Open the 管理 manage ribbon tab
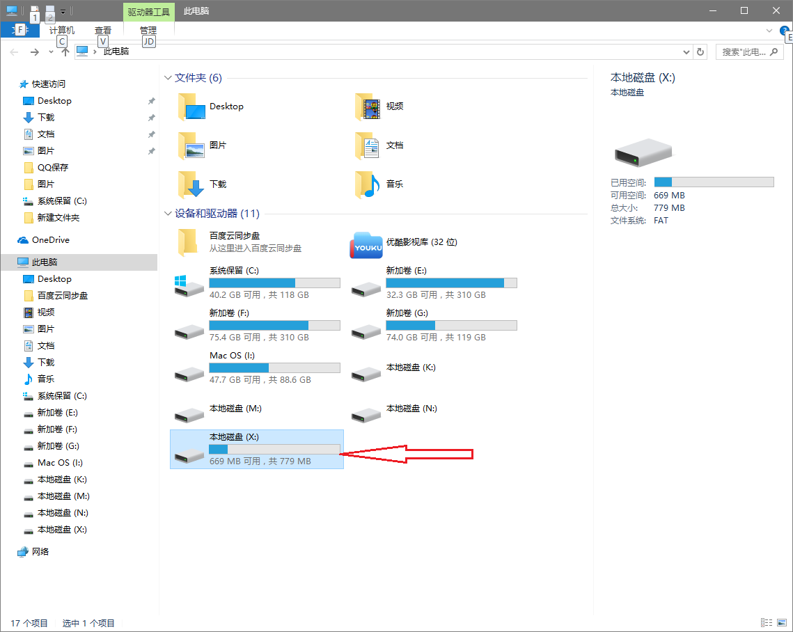The height and width of the screenshot is (632, 793). coord(148,31)
